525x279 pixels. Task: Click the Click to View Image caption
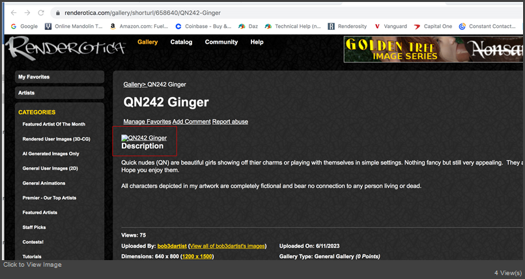tap(33, 265)
